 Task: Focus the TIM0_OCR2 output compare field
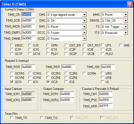[x=67, y=100]
